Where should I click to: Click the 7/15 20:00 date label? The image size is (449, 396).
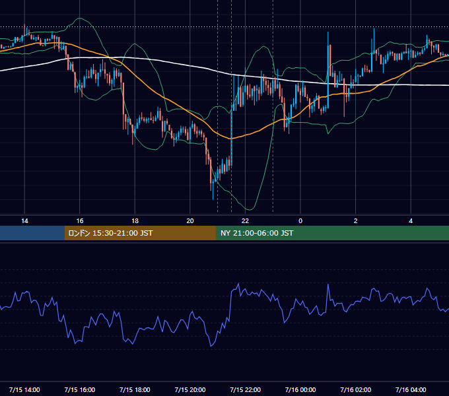(x=190, y=389)
